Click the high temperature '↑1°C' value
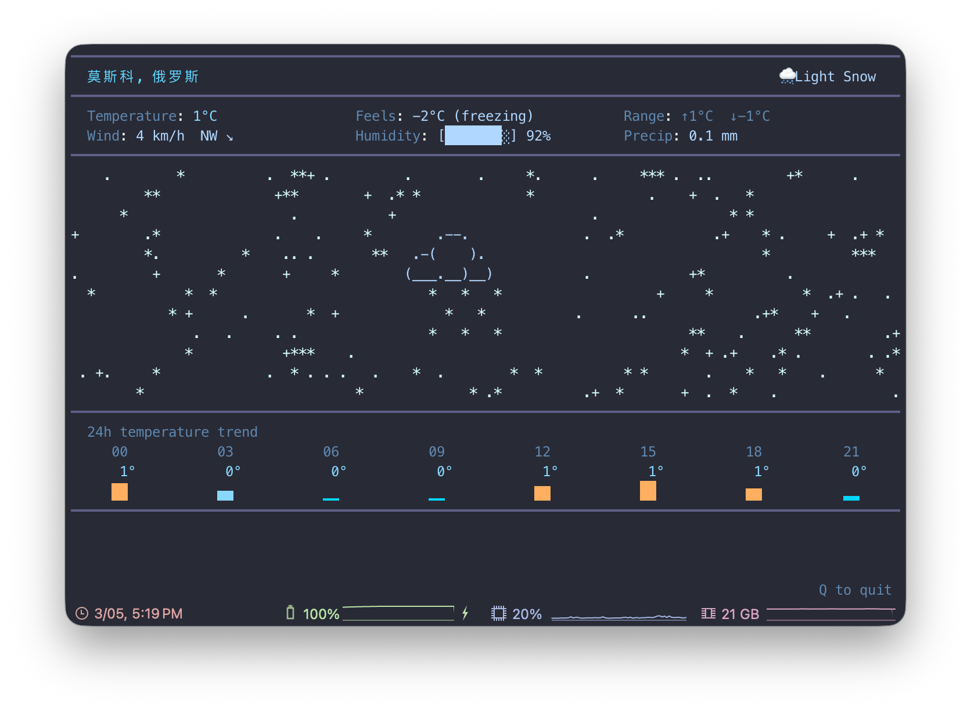Screen dimensions: 971x712 (x=697, y=116)
